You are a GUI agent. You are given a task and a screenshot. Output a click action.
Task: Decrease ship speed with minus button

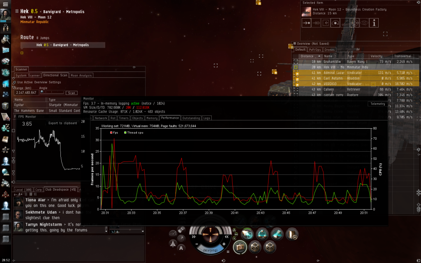click(x=197, y=244)
